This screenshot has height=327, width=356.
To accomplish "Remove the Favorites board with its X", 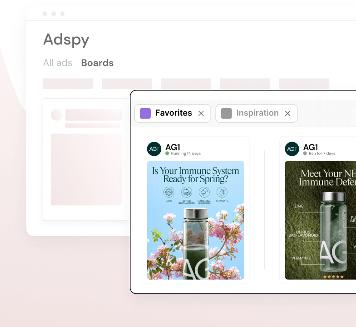I will coord(201,114).
